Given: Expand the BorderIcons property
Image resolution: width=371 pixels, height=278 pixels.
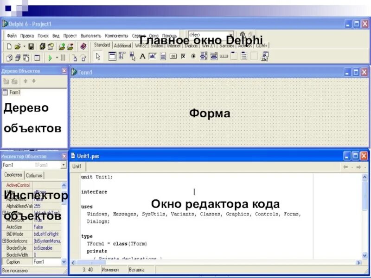Looking at the screenshot, I should point(4,241).
